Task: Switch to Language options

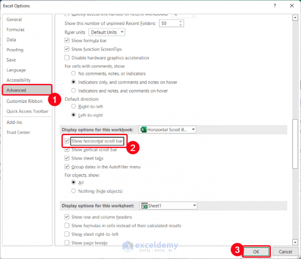Action: (16, 70)
